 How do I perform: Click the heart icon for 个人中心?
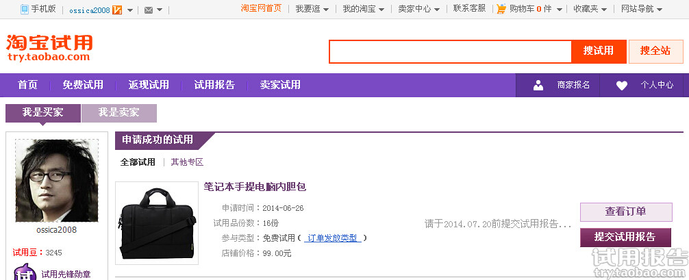(x=622, y=86)
